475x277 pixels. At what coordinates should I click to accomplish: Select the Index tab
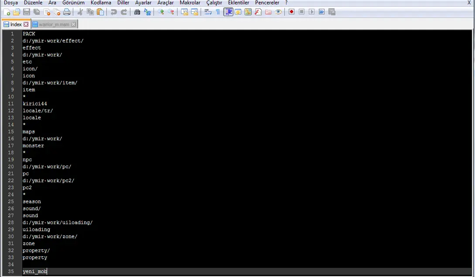click(x=16, y=24)
